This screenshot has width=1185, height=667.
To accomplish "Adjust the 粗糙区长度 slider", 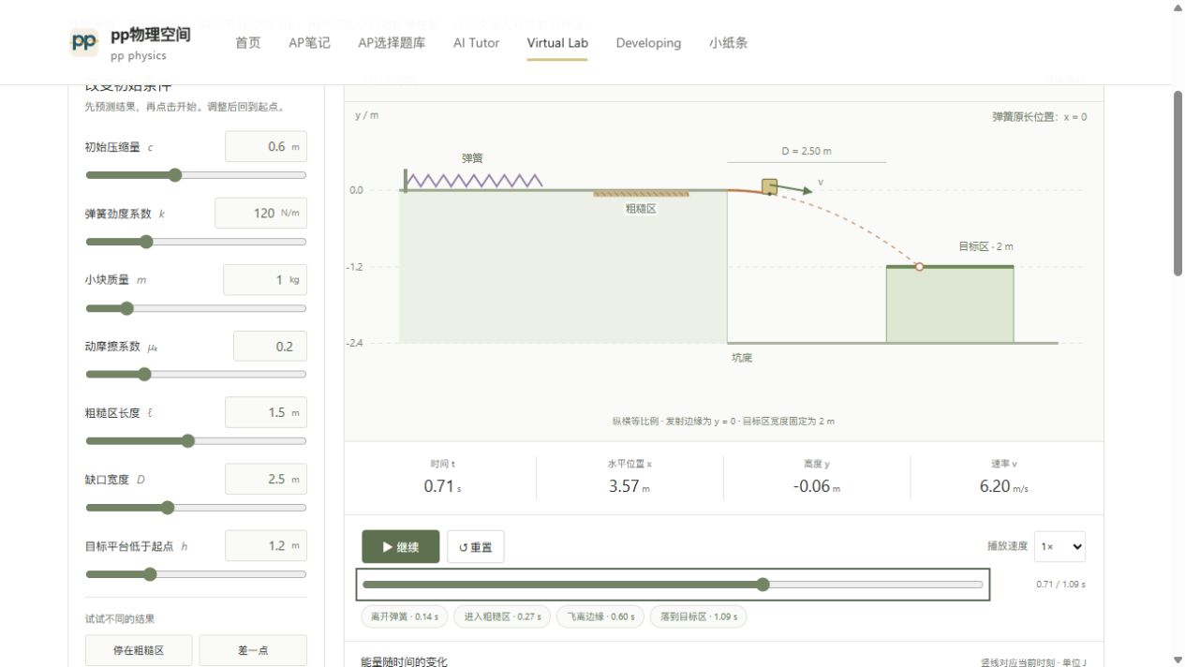I will [x=196, y=441].
